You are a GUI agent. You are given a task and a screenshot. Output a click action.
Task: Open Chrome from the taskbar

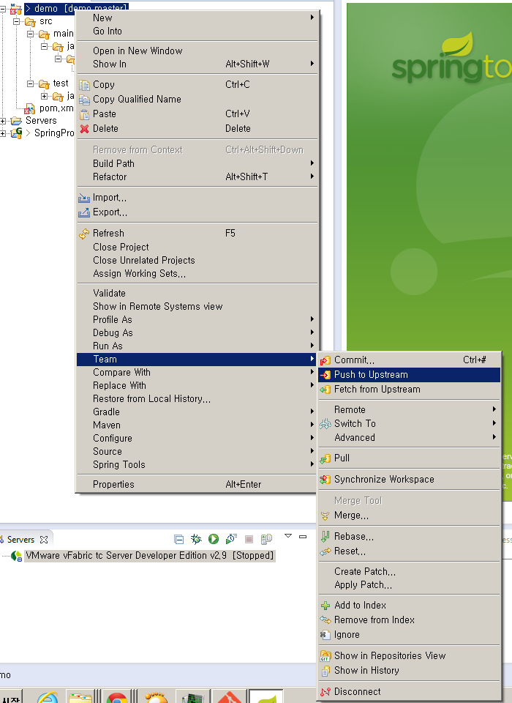pyautogui.click(x=116, y=695)
